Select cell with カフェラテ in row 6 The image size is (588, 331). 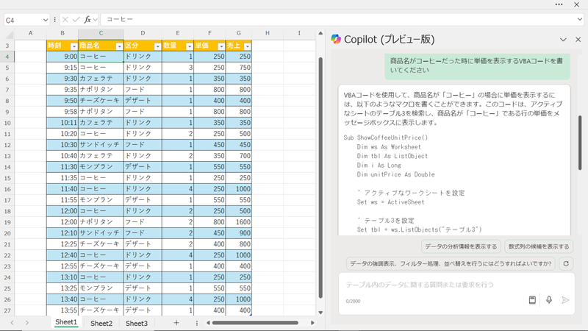coord(101,79)
